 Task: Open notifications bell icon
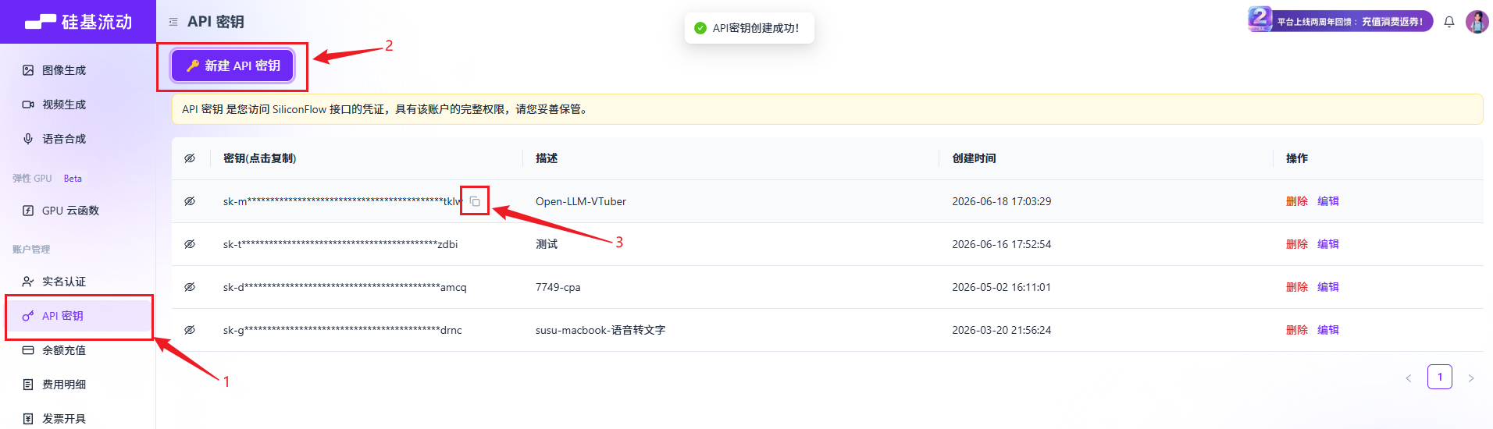click(x=1449, y=22)
